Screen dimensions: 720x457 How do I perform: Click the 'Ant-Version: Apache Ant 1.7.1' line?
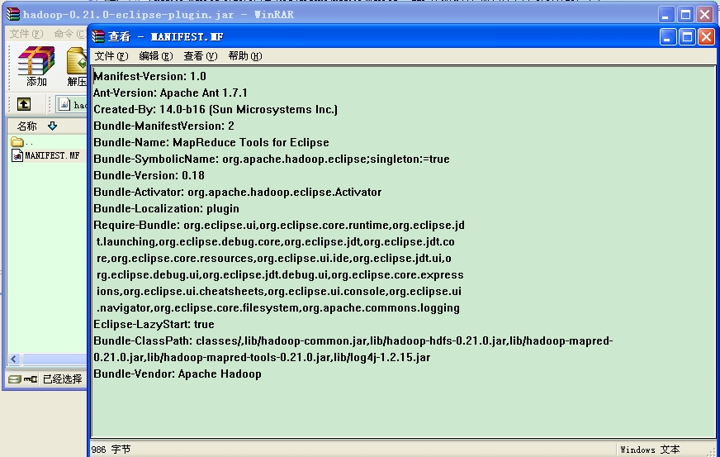tap(170, 93)
